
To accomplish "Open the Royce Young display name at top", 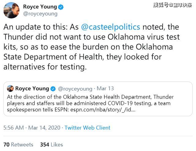I will point(40,7).
